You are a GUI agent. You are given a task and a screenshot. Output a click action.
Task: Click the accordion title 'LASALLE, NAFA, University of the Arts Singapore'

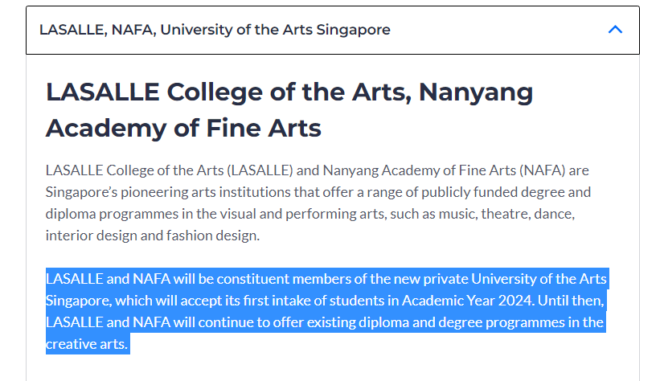click(x=215, y=30)
